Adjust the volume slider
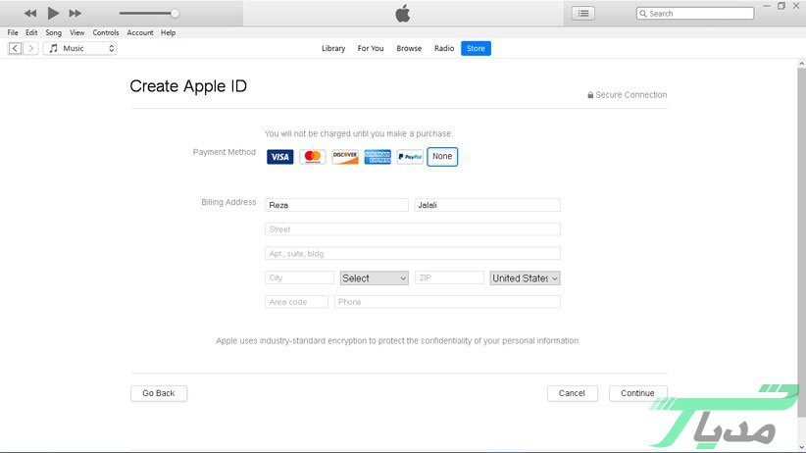The width and height of the screenshot is (806, 453). 174,14
